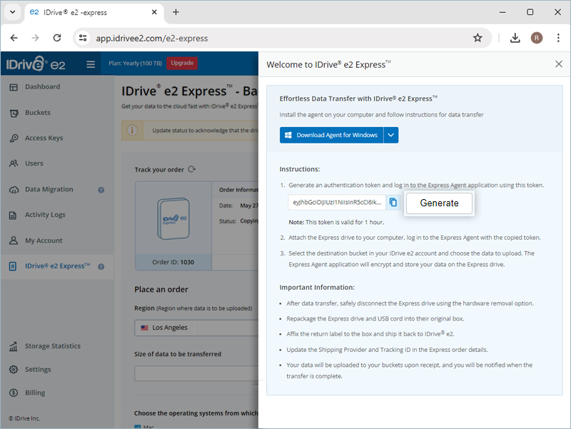Image resolution: width=571 pixels, height=429 pixels.
Task: Click the Billing dollar icon
Action: [14, 393]
